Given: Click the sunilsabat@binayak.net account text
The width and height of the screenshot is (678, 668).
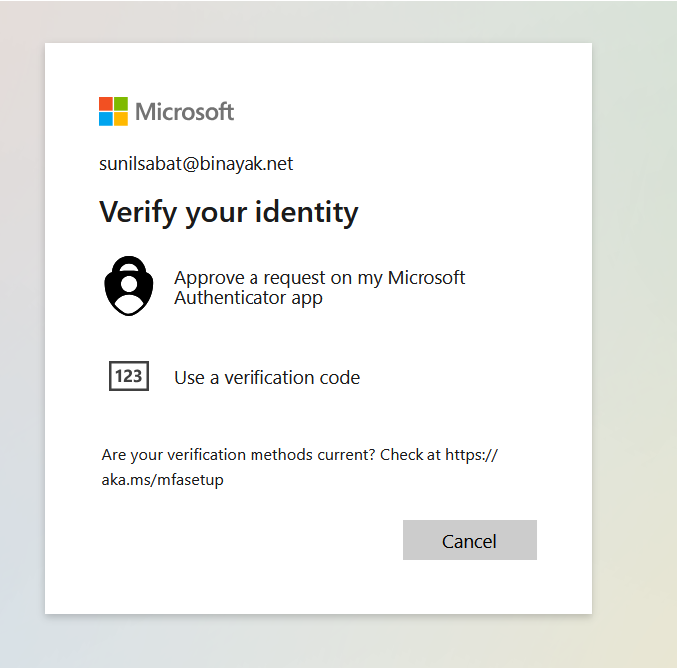Looking at the screenshot, I should tap(196, 164).
